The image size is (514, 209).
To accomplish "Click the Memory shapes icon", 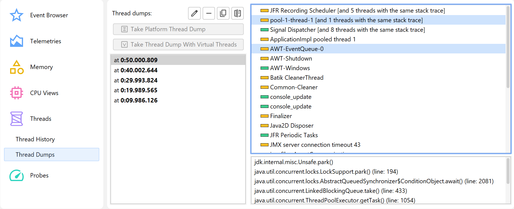I will click(16, 67).
